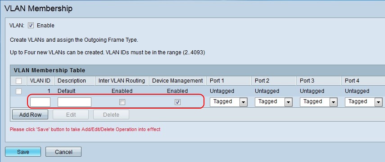385x162 pixels.
Task: Open the Port 1 Tagged dropdown
Action: click(229, 102)
